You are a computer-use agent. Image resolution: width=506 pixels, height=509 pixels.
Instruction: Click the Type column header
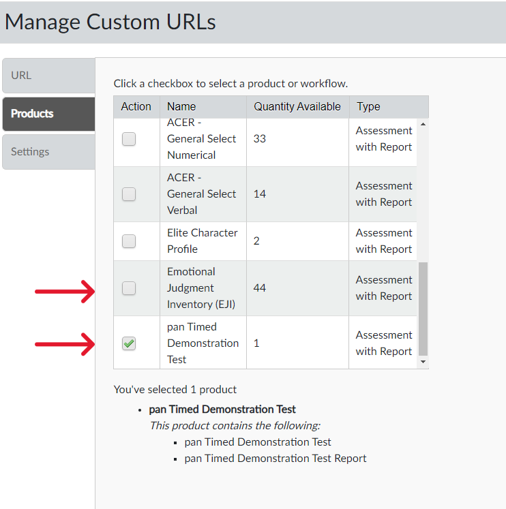tap(368, 106)
